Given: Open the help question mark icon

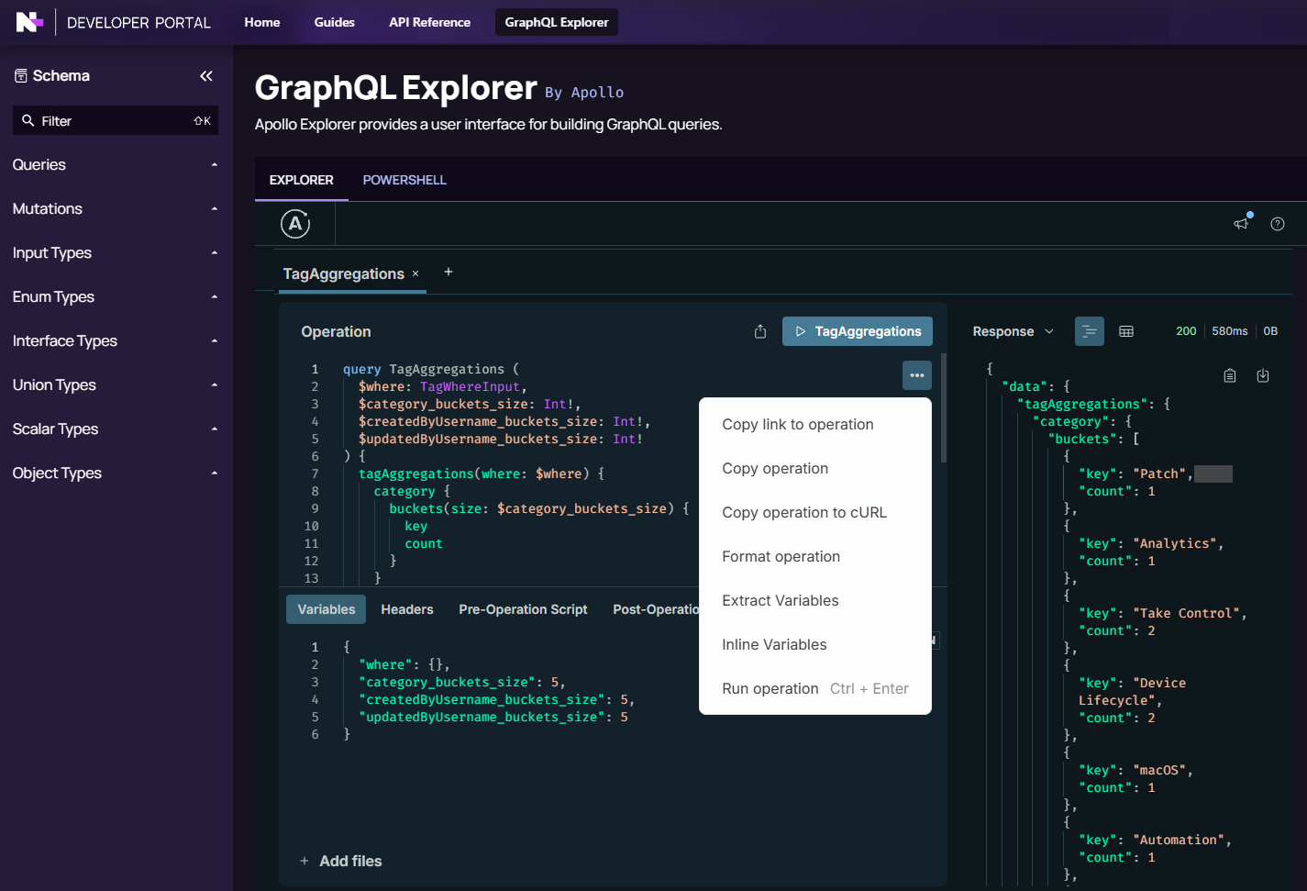Looking at the screenshot, I should (x=1278, y=224).
